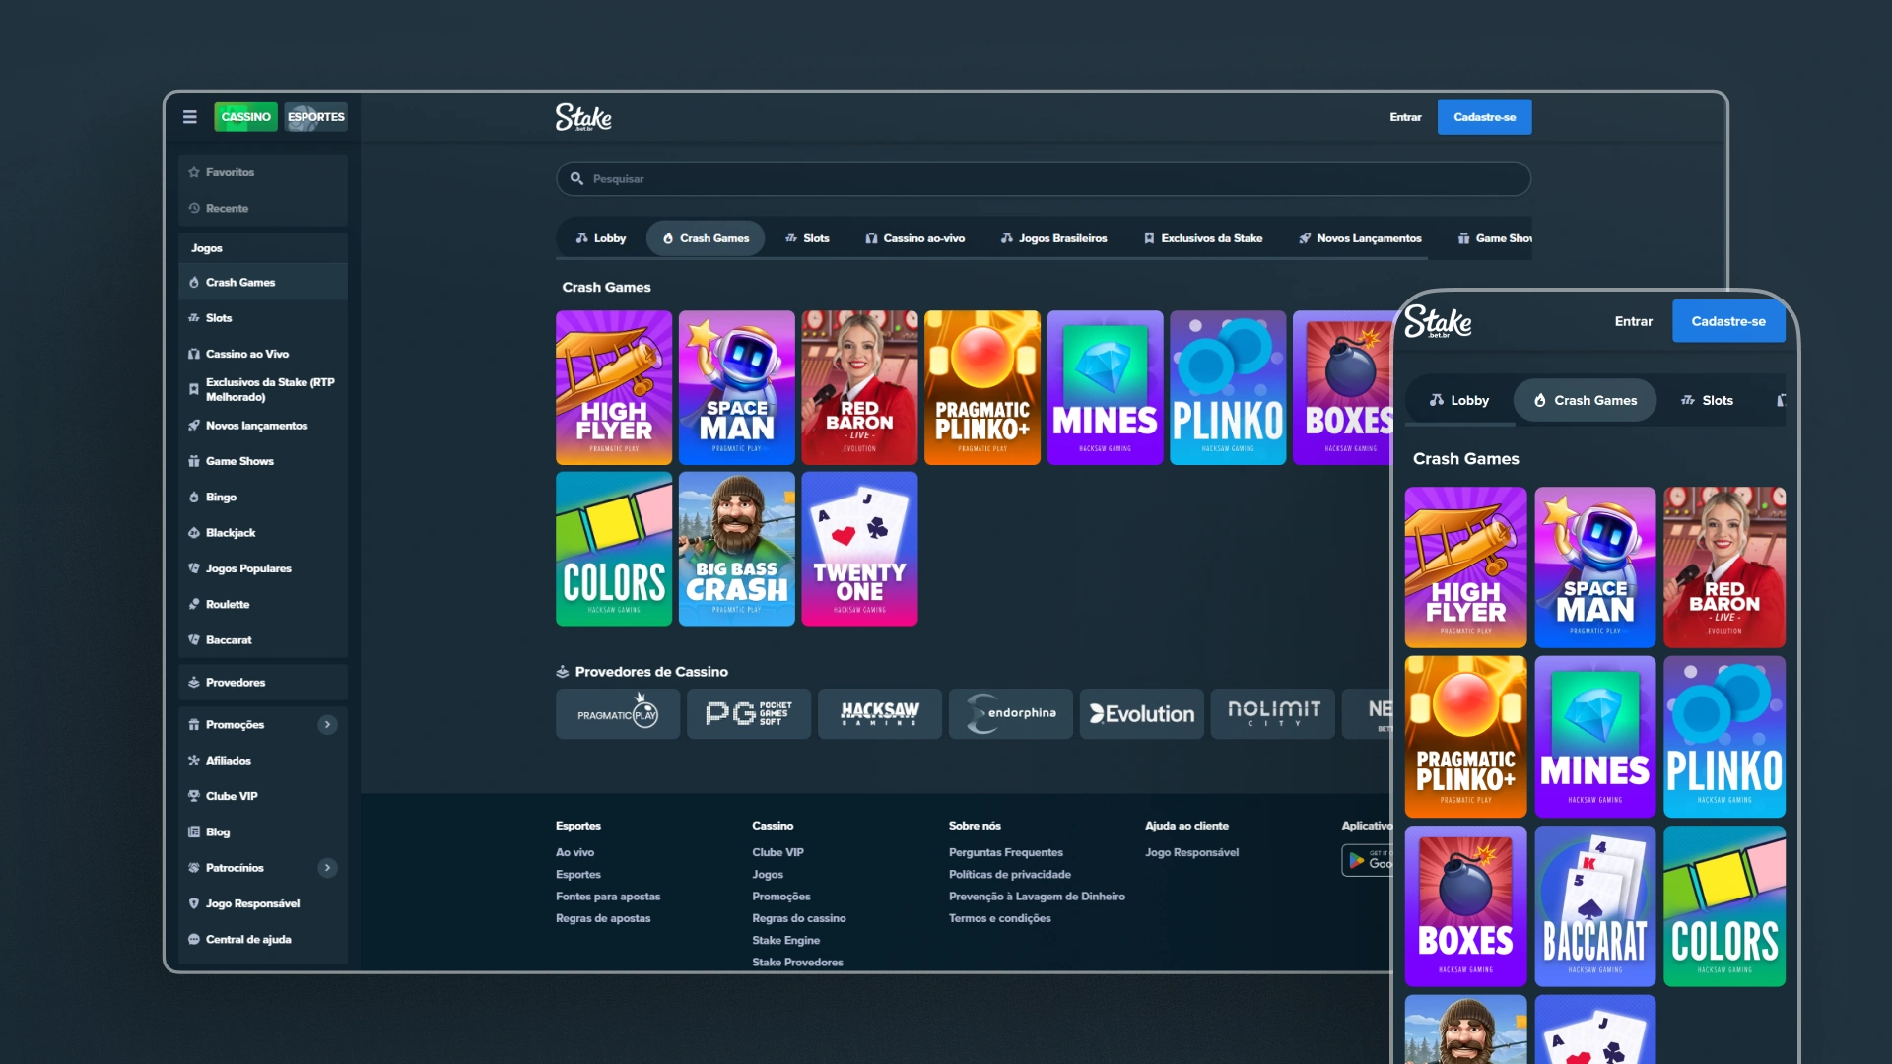This screenshot has width=1892, height=1064.
Task: Select Lobby tab in mobile view
Action: [1460, 401]
